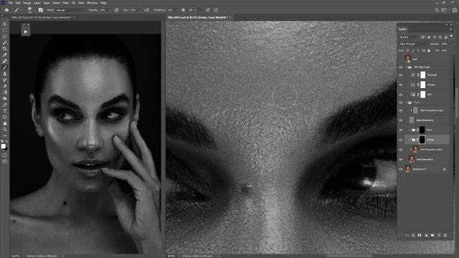Open the layer blend mode Pass Through dropdown

coord(413,44)
